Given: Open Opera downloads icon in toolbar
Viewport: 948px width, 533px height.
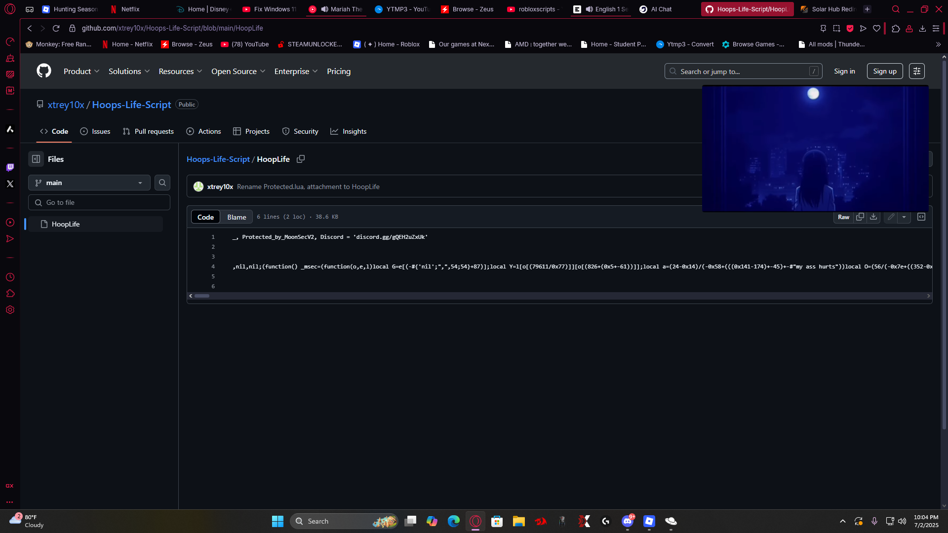Looking at the screenshot, I should (922, 28).
